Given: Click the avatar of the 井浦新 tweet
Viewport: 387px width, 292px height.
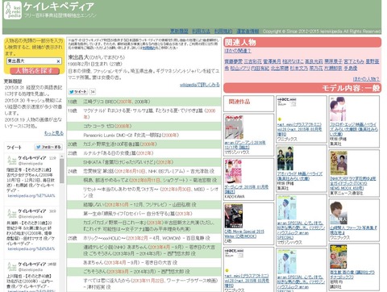Looking at the screenshot, I should [x=12, y=214].
